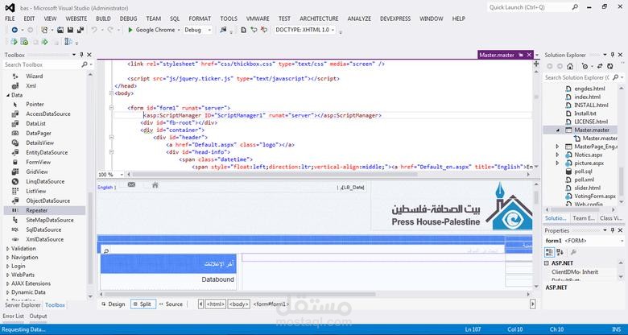Open the BUILD menu
Screen dimensions: 628x335
[x=103, y=19]
